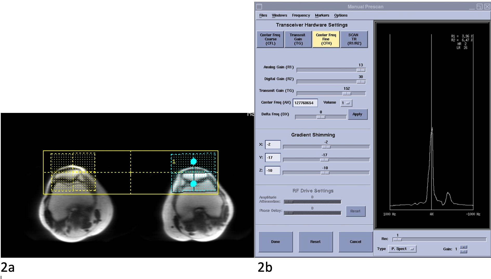Image resolution: width=491 pixels, height=279 pixels.
Task: Click the Apply button
Action: [357, 114]
